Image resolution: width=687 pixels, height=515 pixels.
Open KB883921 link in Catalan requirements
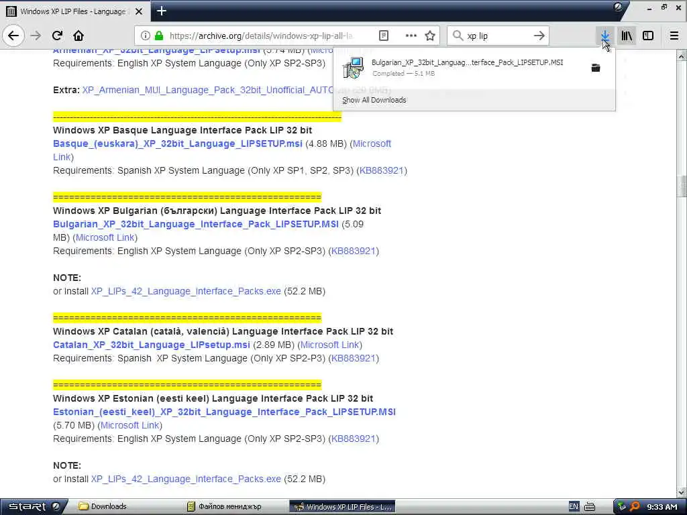click(353, 358)
